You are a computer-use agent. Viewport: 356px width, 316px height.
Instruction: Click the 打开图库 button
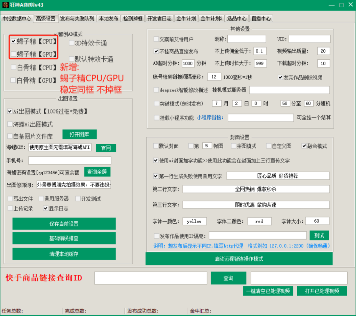(x=80, y=134)
